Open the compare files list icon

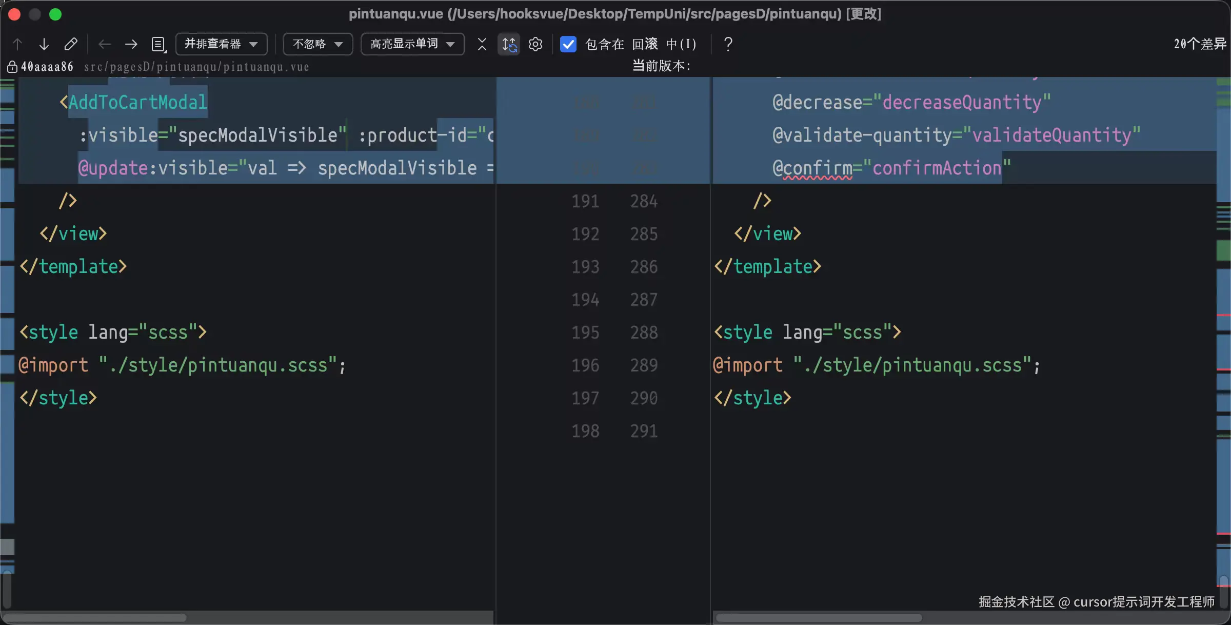pyautogui.click(x=159, y=44)
